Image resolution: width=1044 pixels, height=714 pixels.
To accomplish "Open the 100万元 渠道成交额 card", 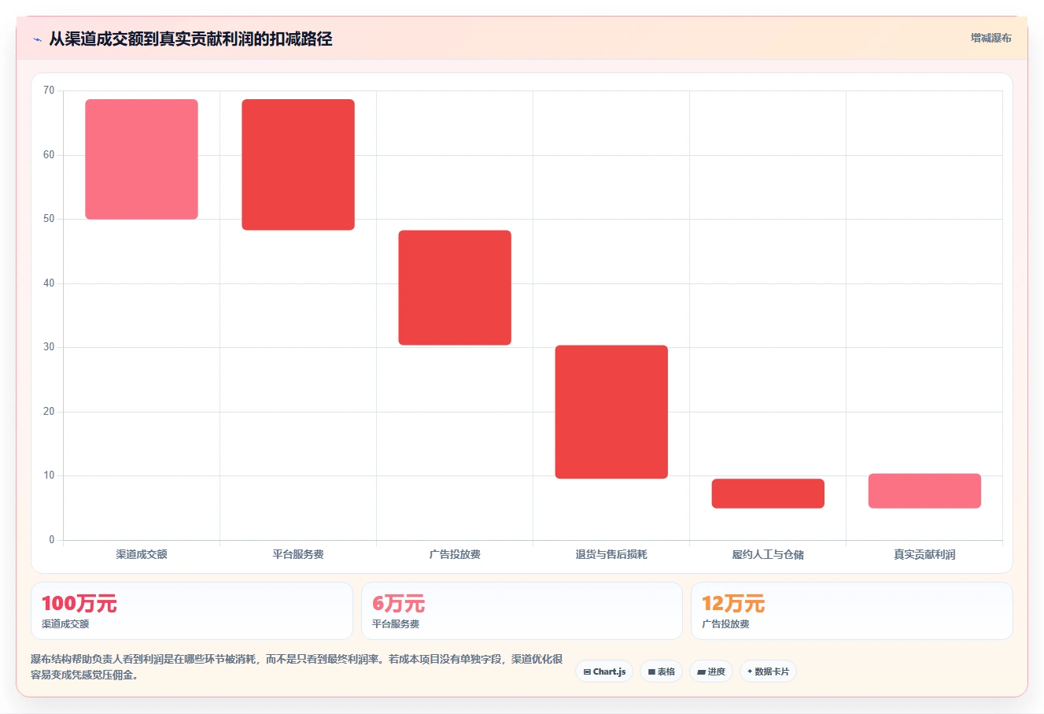I will coord(192,611).
